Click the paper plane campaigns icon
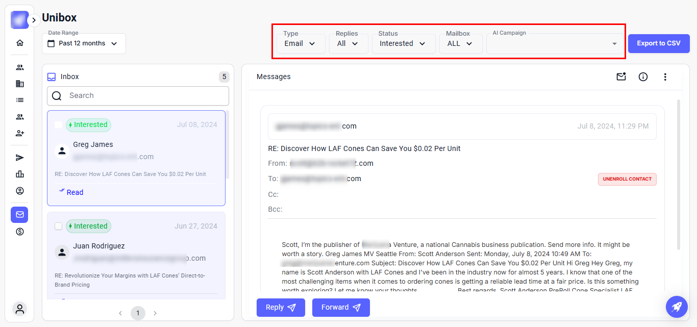 pyautogui.click(x=20, y=158)
